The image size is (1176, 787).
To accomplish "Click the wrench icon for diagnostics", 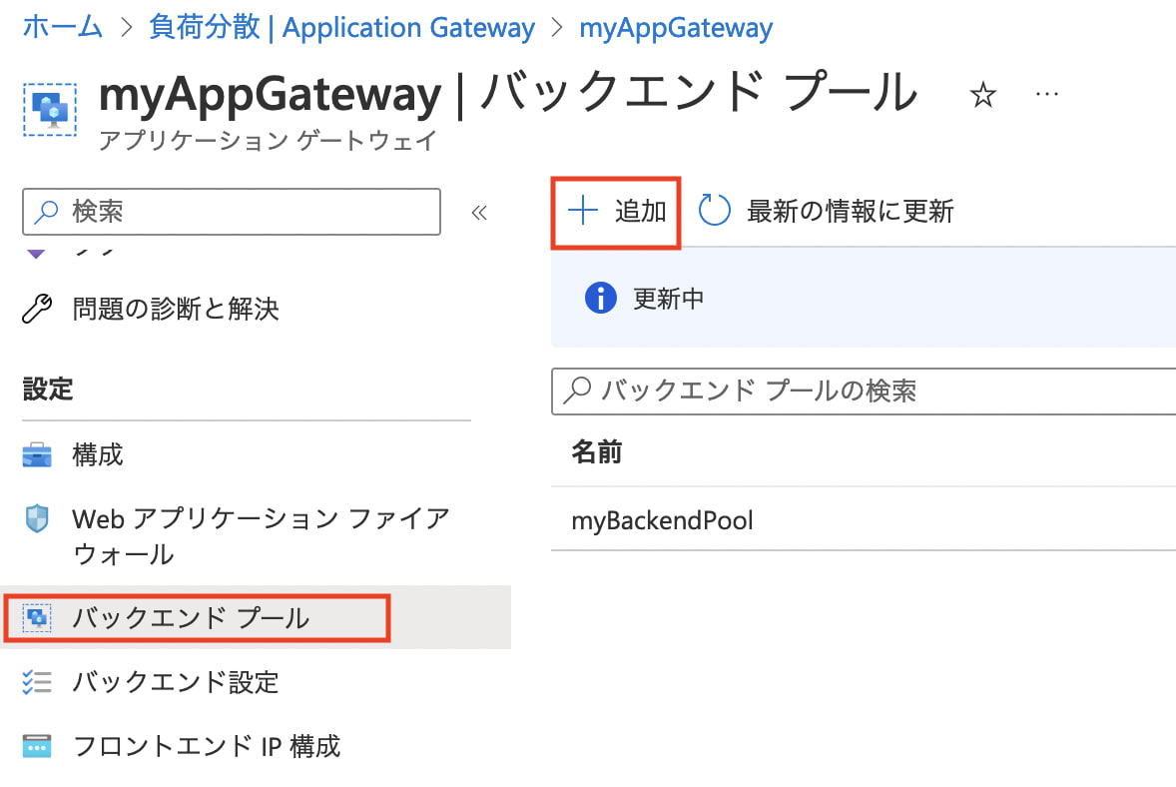I will tap(37, 309).
